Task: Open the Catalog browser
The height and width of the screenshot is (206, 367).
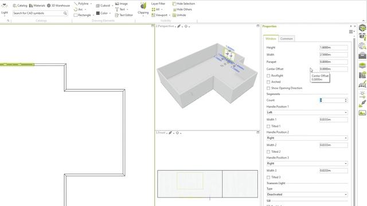Action: pyautogui.click(x=20, y=5)
